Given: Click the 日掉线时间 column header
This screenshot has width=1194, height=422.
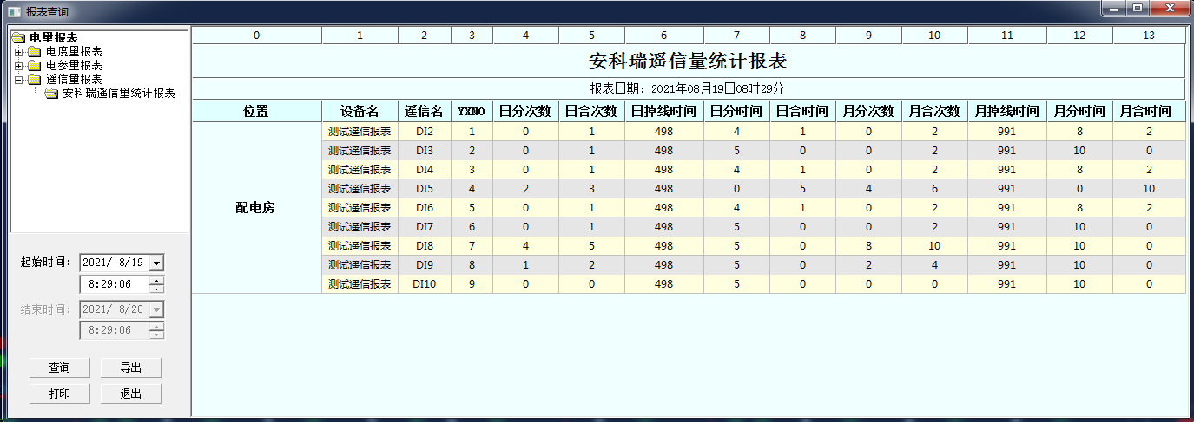Looking at the screenshot, I should coord(663,112).
